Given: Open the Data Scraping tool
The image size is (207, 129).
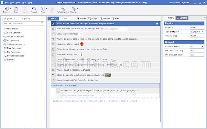Looking at the screenshot, I should click(63, 10).
